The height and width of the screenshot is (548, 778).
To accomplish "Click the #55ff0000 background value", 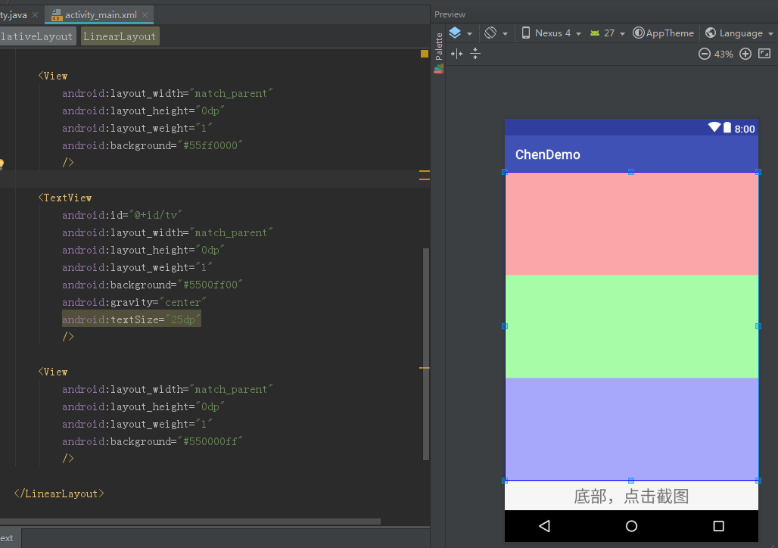I will click(x=210, y=145).
